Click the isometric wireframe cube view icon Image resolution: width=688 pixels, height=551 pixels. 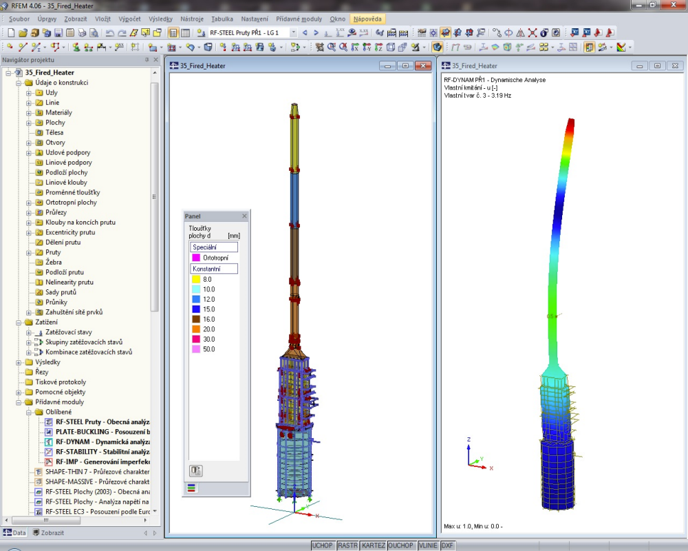point(391,47)
